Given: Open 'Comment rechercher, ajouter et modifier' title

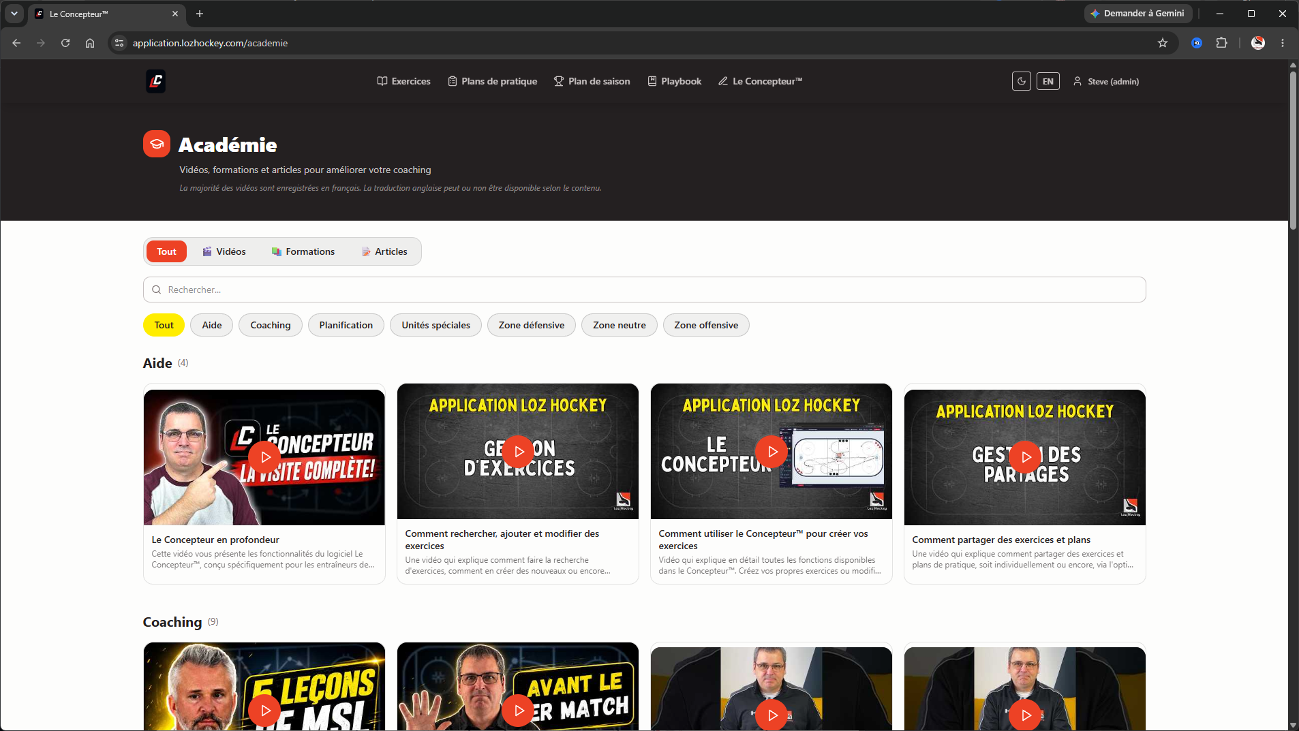Looking at the screenshot, I should 502,540.
